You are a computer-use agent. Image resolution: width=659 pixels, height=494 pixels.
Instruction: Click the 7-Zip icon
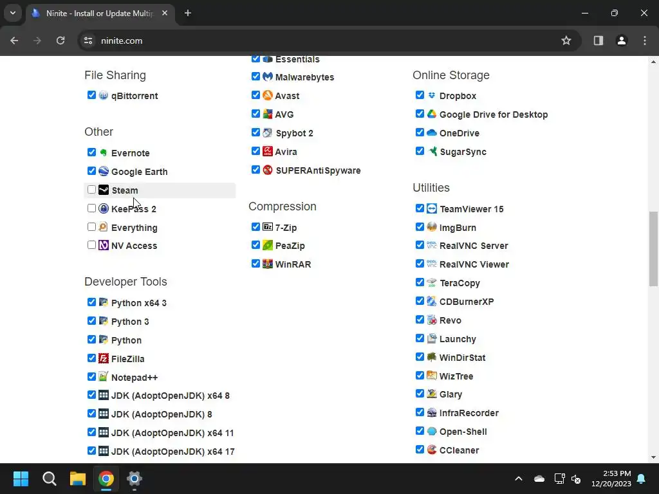tap(268, 227)
